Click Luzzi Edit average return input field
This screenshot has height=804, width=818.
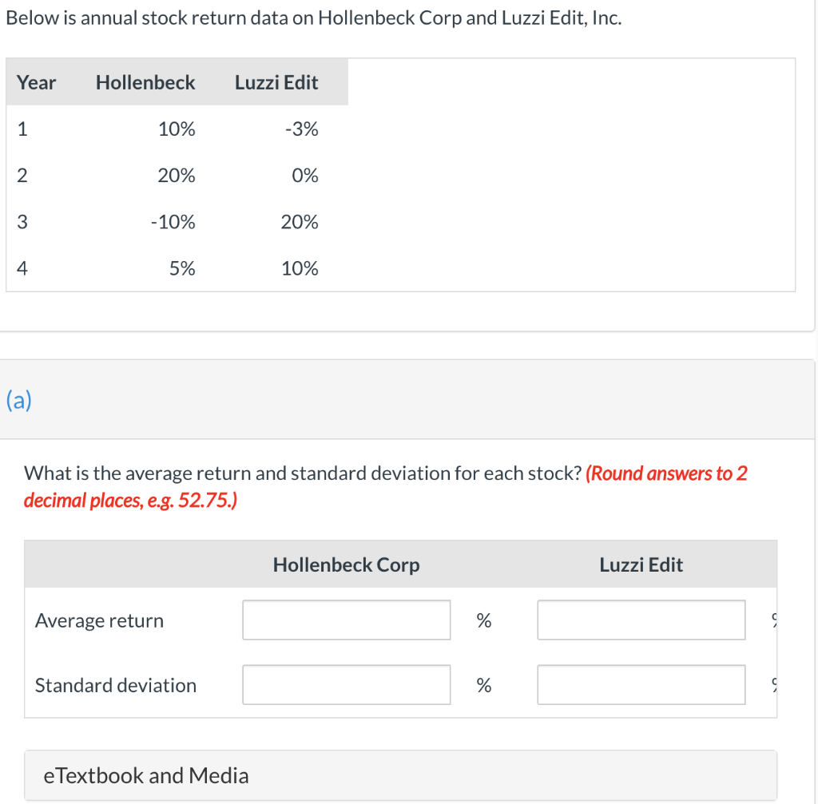click(x=641, y=620)
